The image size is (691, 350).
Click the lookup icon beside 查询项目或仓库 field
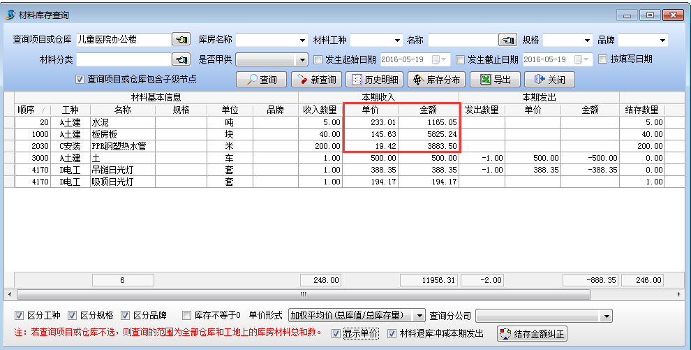[181, 40]
